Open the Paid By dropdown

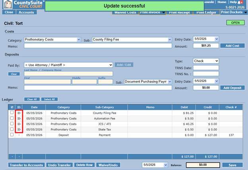click(68, 65)
